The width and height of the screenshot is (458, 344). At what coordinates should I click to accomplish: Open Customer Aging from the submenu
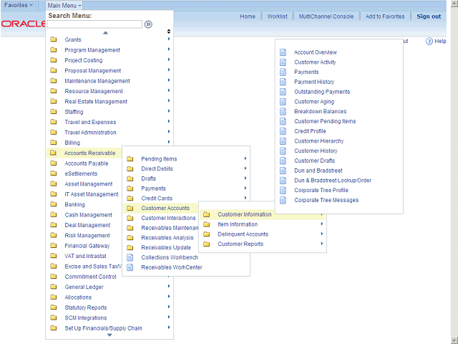coord(314,102)
